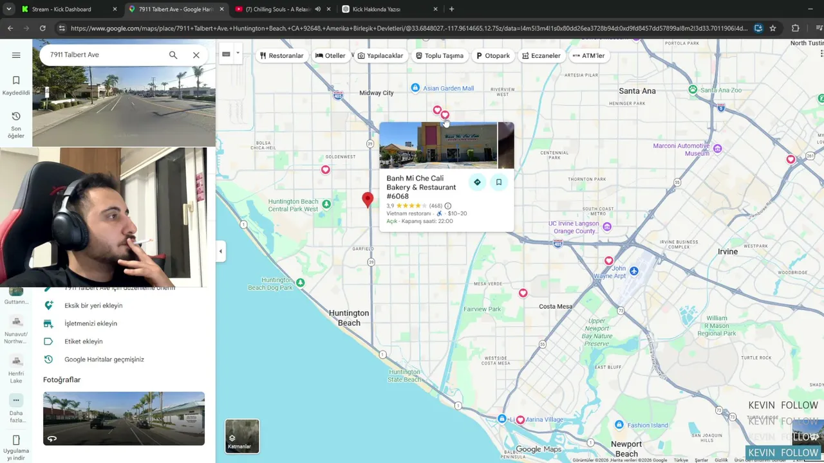824x463 pixels.
Task: Click the Türkiye footer link
Action: coord(681,460)
